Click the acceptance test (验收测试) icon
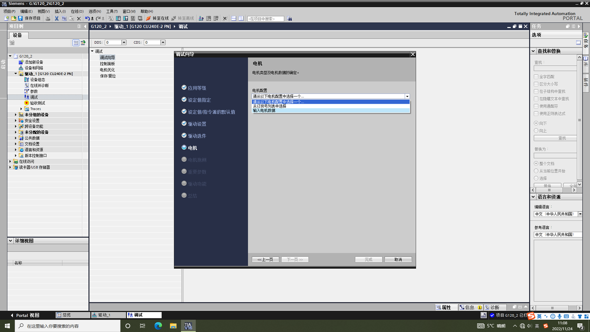Viewport: 590px width, 332px height. click(x=27, y=103)
